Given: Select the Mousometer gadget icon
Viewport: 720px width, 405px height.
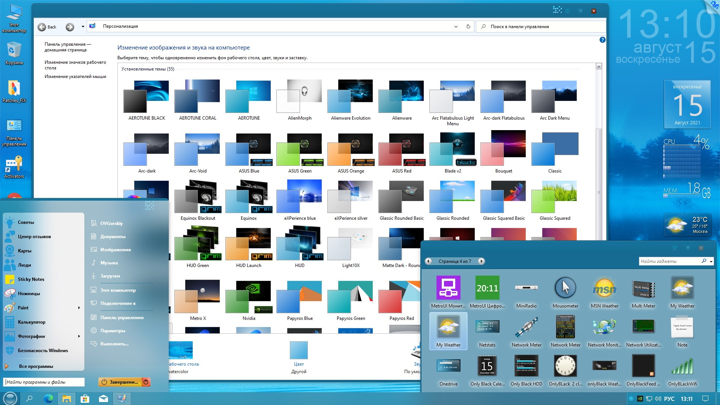Looking at the screenshot, I should click(x=565, y=288).
